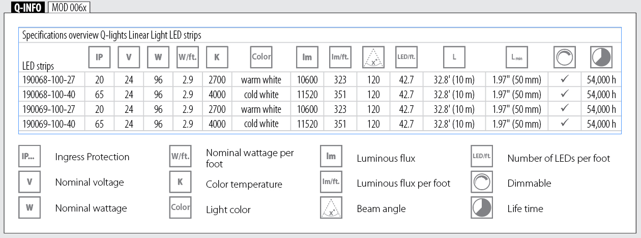Viewport: 641px width, 238px height.
Task: Select the K color temperature legend icon
Action: 180,182
